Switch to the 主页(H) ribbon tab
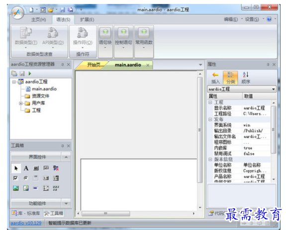The height and width of the screenshot is (230, 286). pos(39,20)
